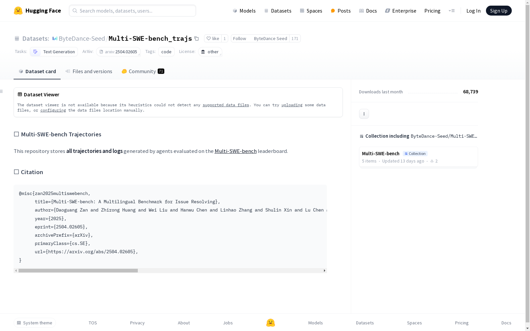530x331 pixels.
Task: Click the citation scroll left arrow
Action: coord(16,270)
